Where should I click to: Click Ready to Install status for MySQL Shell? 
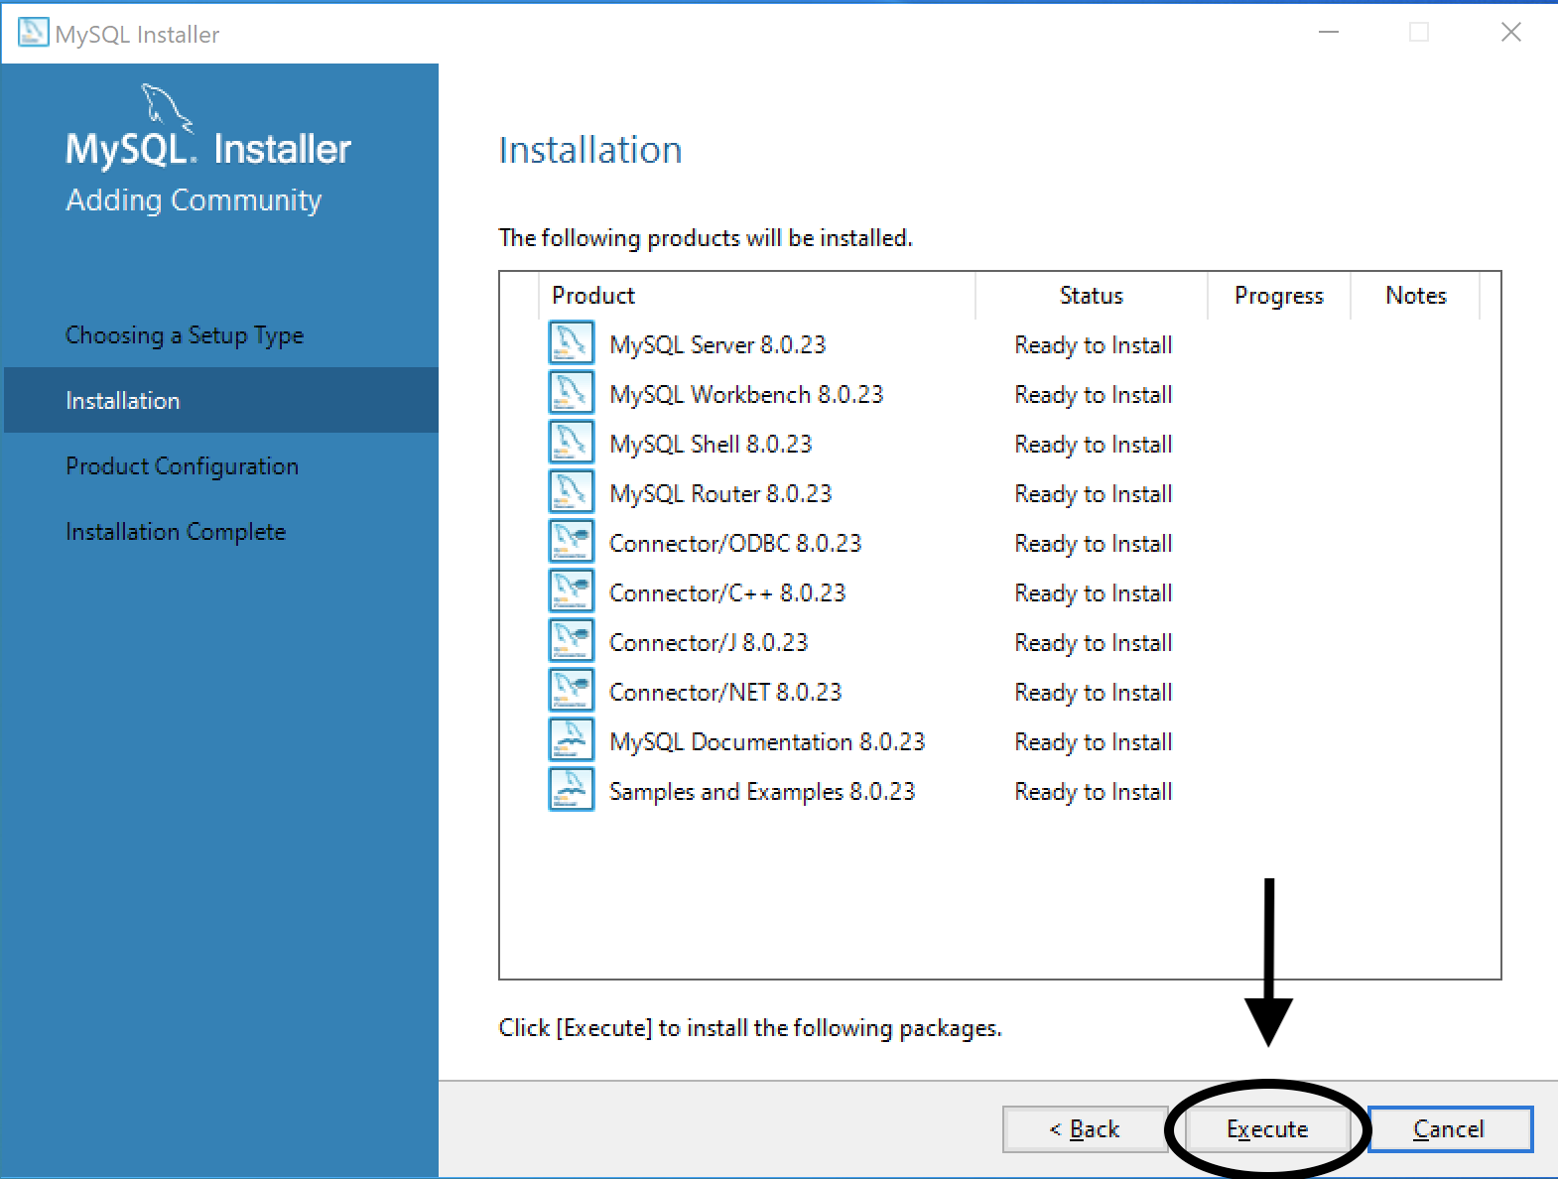click(x=1094, y=444)
